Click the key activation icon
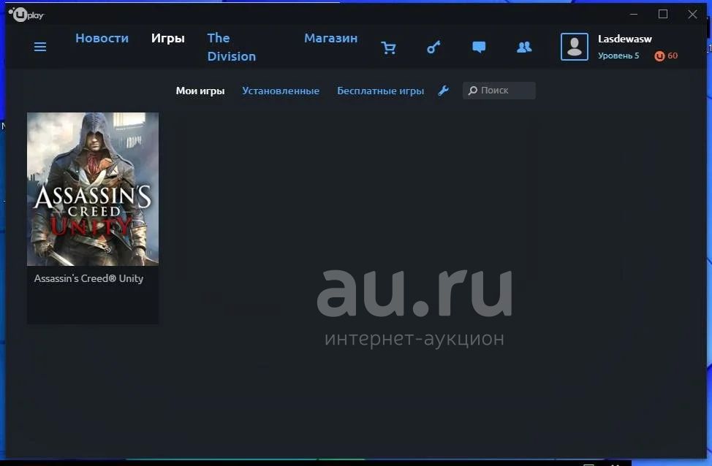Viewport: 712px width, 466px height. click(433, 47)
